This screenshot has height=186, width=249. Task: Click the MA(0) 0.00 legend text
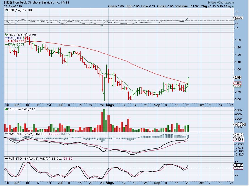coord(15,38)
